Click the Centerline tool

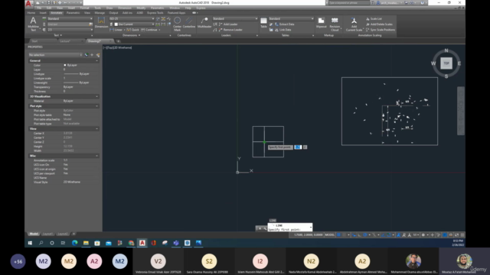pos(189,23)
